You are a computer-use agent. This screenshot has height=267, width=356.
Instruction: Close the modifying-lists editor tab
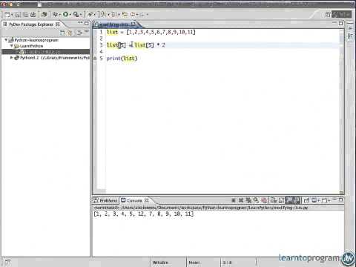click(x=133, y=24)
